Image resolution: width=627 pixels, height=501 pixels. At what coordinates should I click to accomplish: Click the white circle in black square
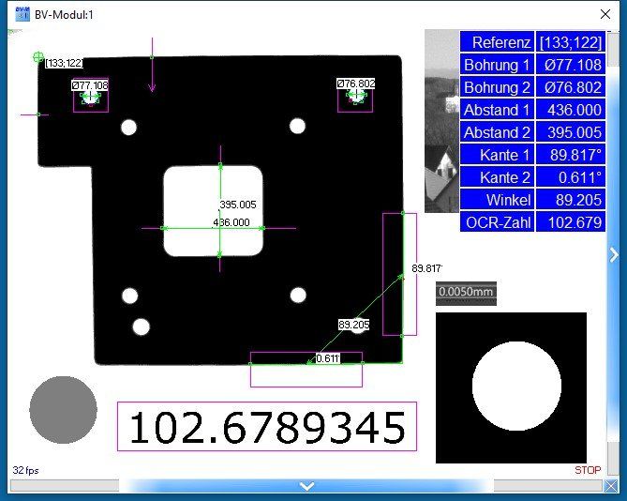(x=516, y=387)
